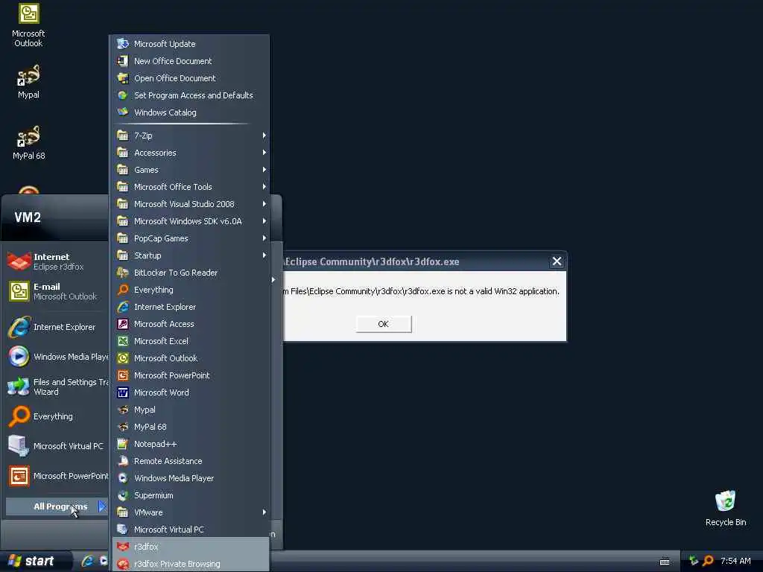Image resolution: width=763 pixels, height=572 pixels.
Task: Expand the Startup folder
Action: (190, 255)
